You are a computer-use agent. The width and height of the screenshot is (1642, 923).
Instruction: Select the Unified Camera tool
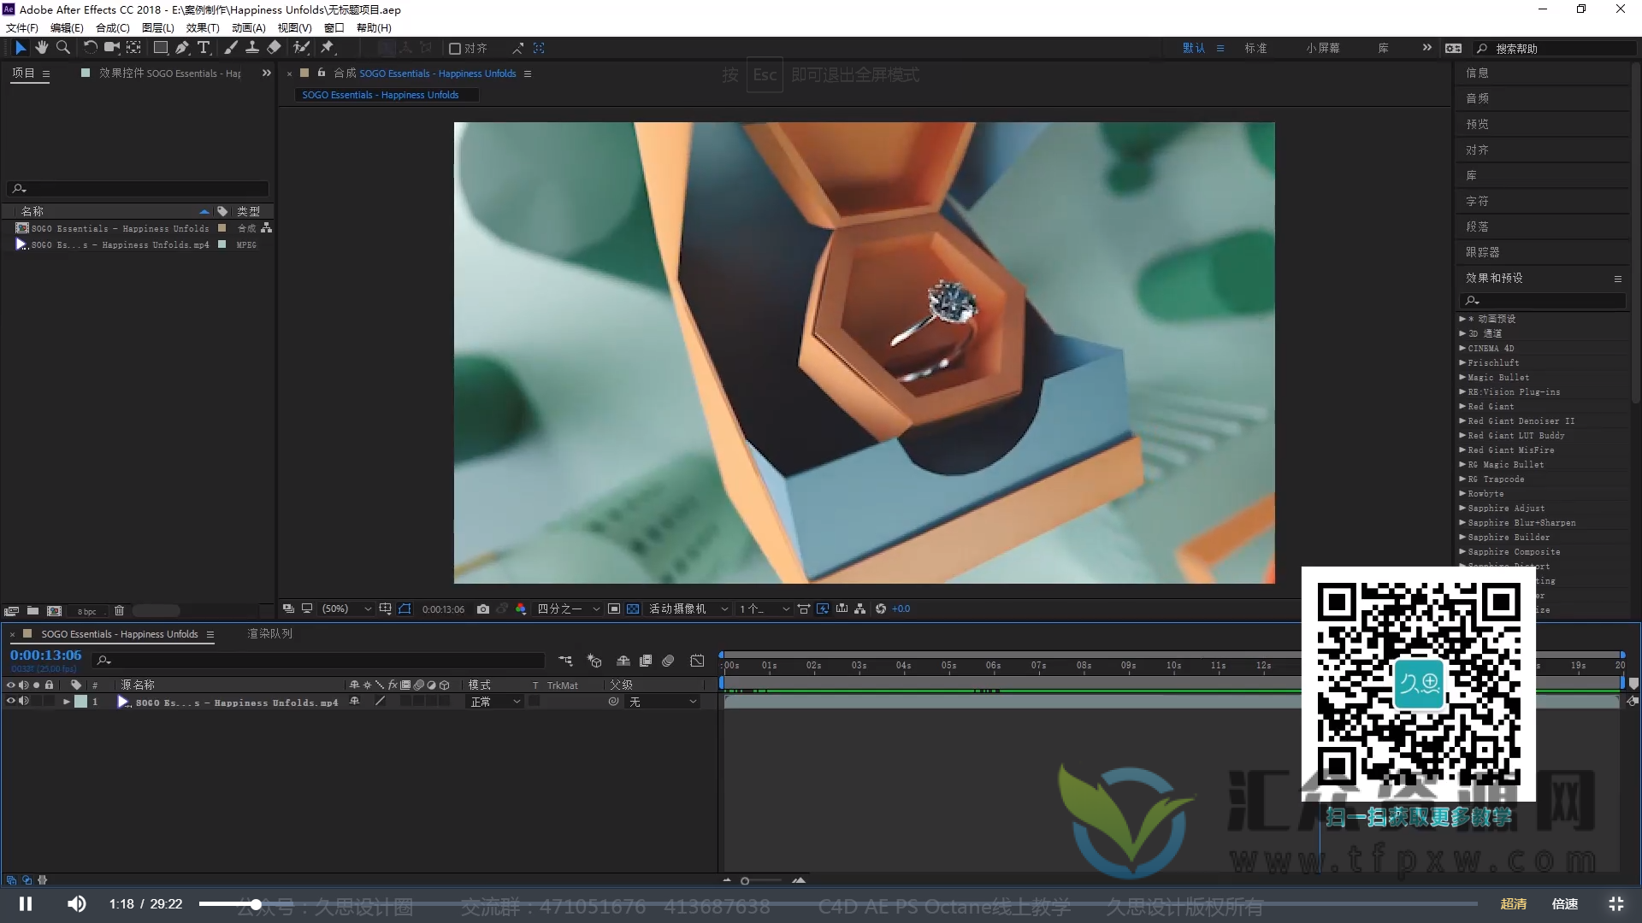pos(111,48)
